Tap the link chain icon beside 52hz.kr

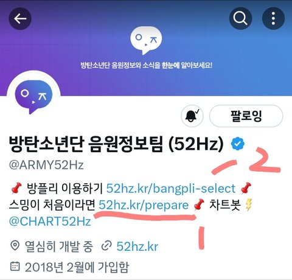pyautogui.click(x=106, y=246)
